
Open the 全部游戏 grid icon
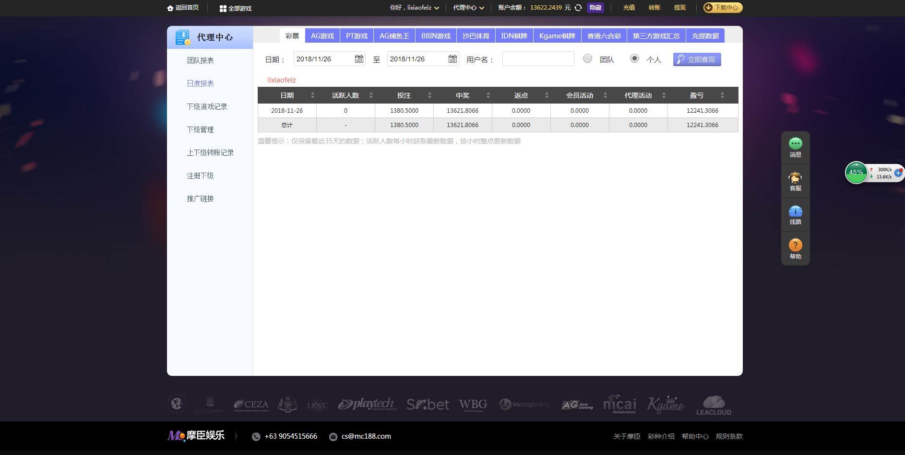click(223, 9)
